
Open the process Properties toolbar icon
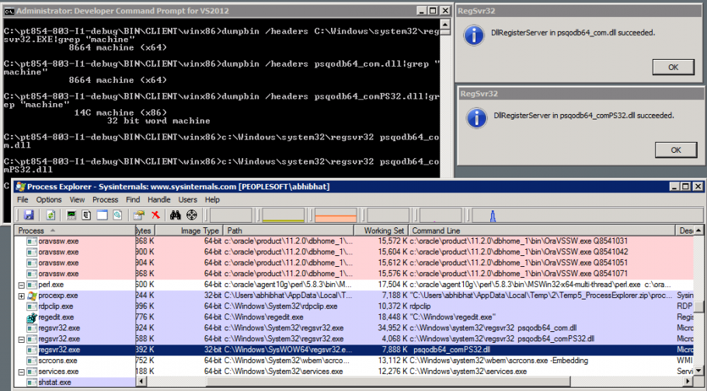[139, 215]
